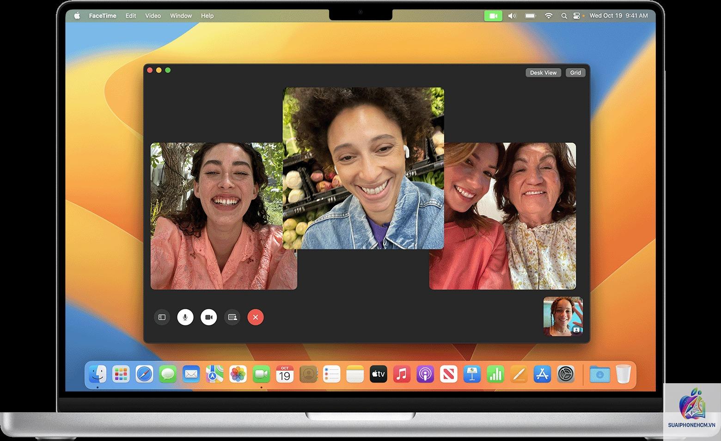
Task: Open Podcasts from the Dock
Action: 425,374
